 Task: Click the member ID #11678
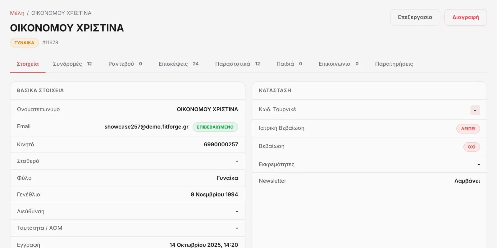pos(50,42)
